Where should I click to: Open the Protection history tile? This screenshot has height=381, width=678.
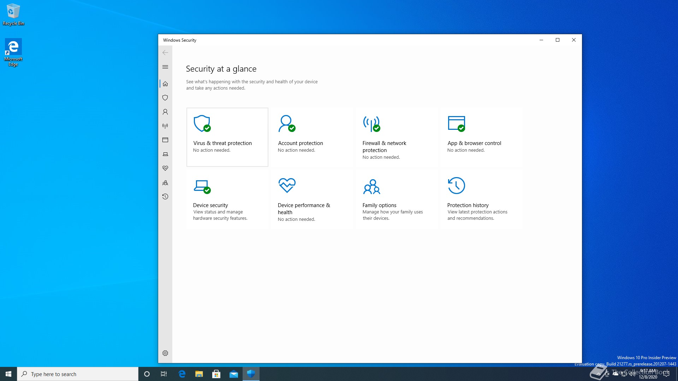(x=481, y=199)
